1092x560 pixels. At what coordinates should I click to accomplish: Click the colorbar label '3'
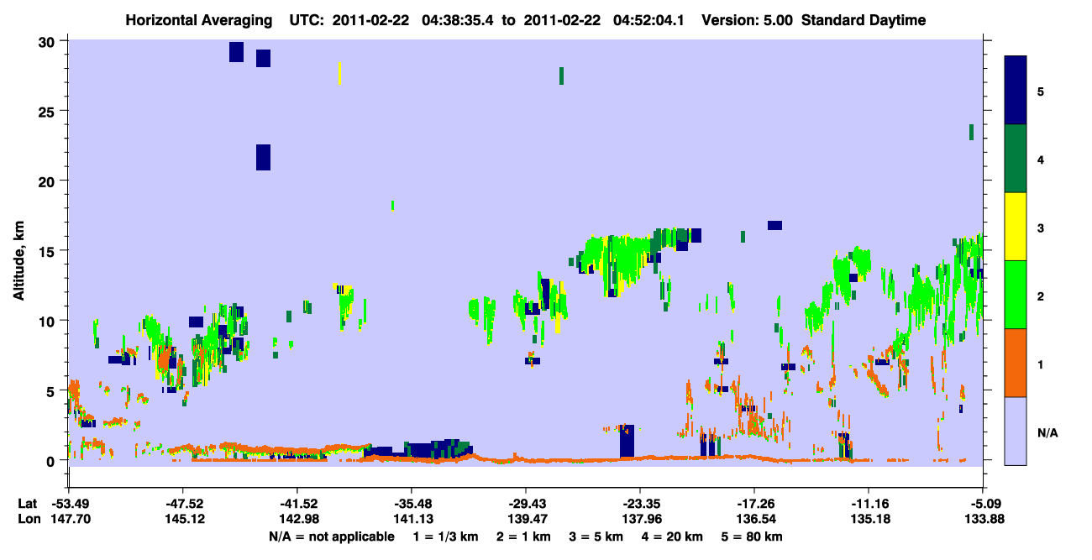[x=1041, y=227]
